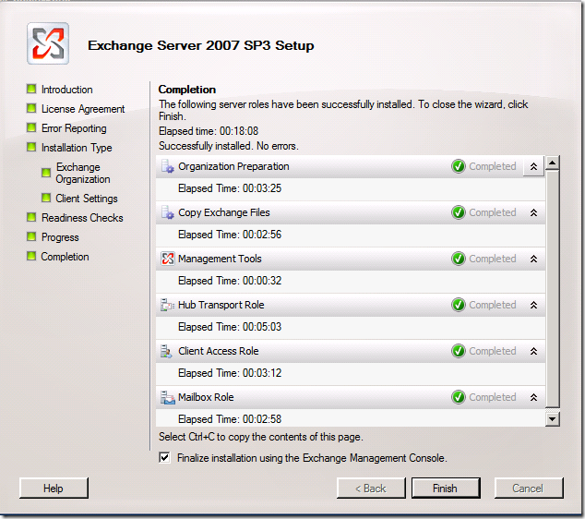Collapse the Client Access Role section
The image size is (585, 519).
coord(533,351)
